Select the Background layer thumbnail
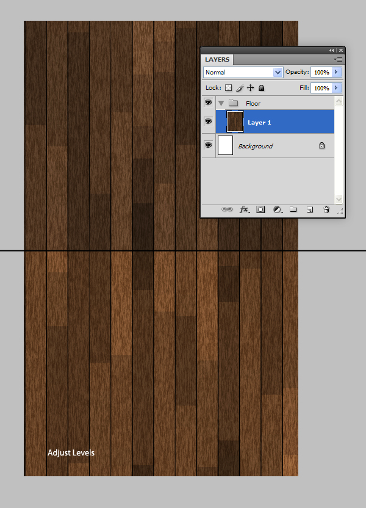Screen dimensions: 366x508 tap(226, 145)
